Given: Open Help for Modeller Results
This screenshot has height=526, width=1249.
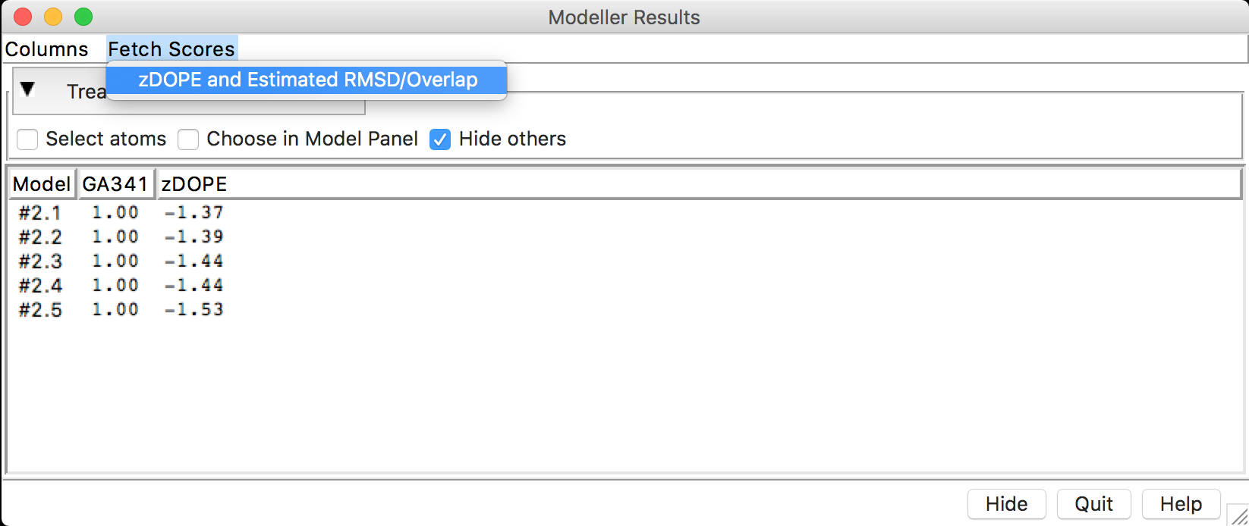Looking at the screenshot, I should tap(1181, 504).
